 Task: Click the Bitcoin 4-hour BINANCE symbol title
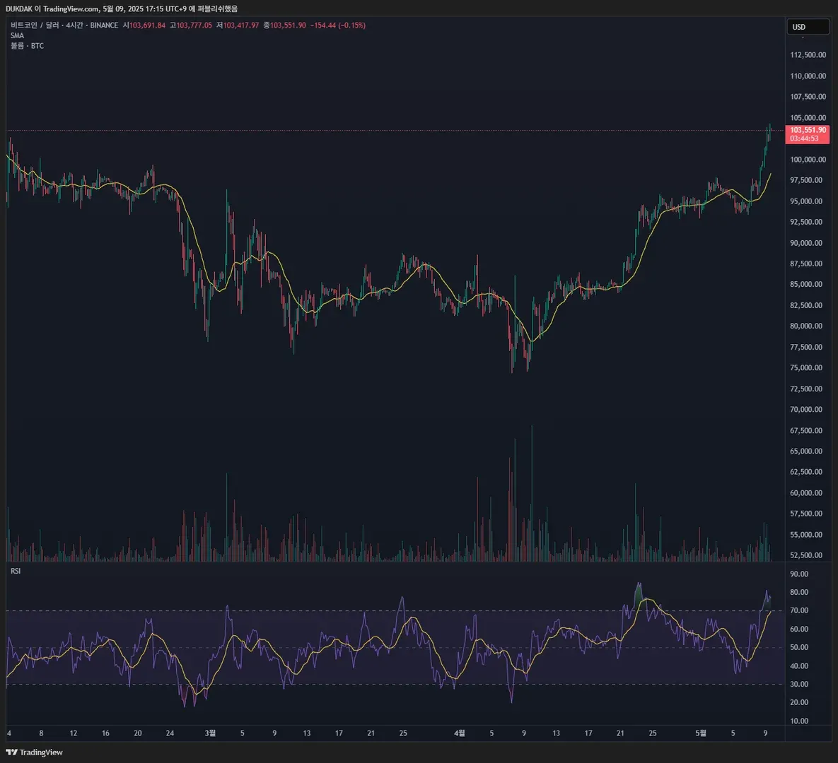click(64, 25)
